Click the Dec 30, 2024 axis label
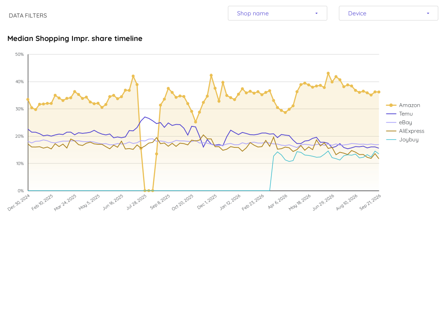The height and width of the screenshot is (320, 447). [19, 202]
